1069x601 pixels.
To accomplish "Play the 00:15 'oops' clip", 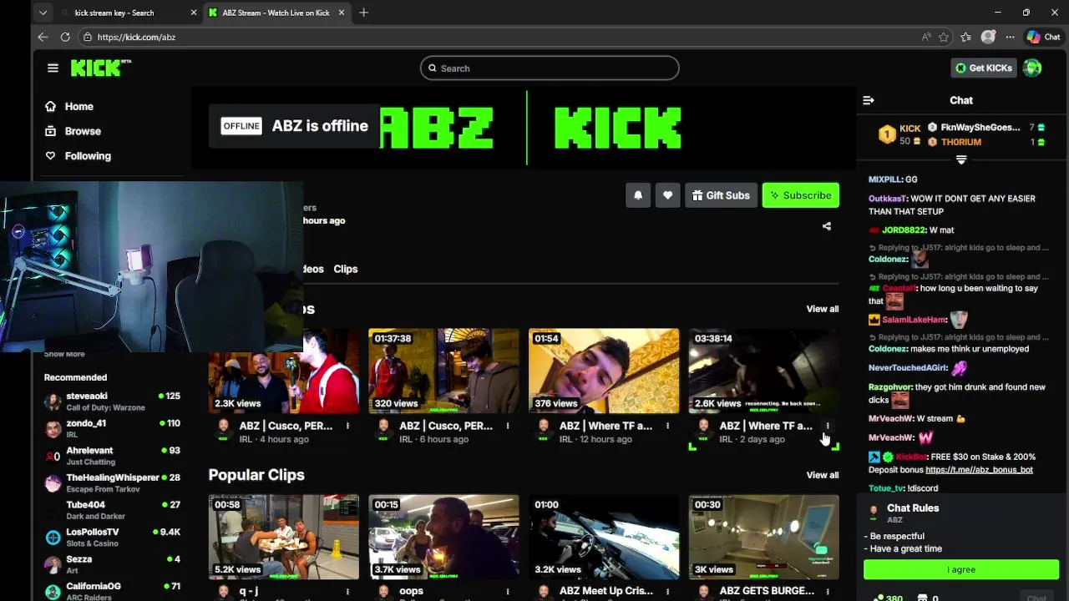I will click(443, 538).
